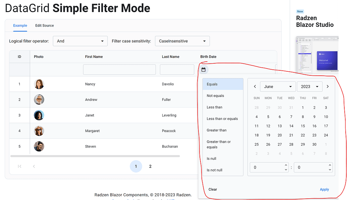347x200 pixels.
Task: Open the Filter case sensitivity dropdown
Action: pyautogui.click(x=182, y=41)
